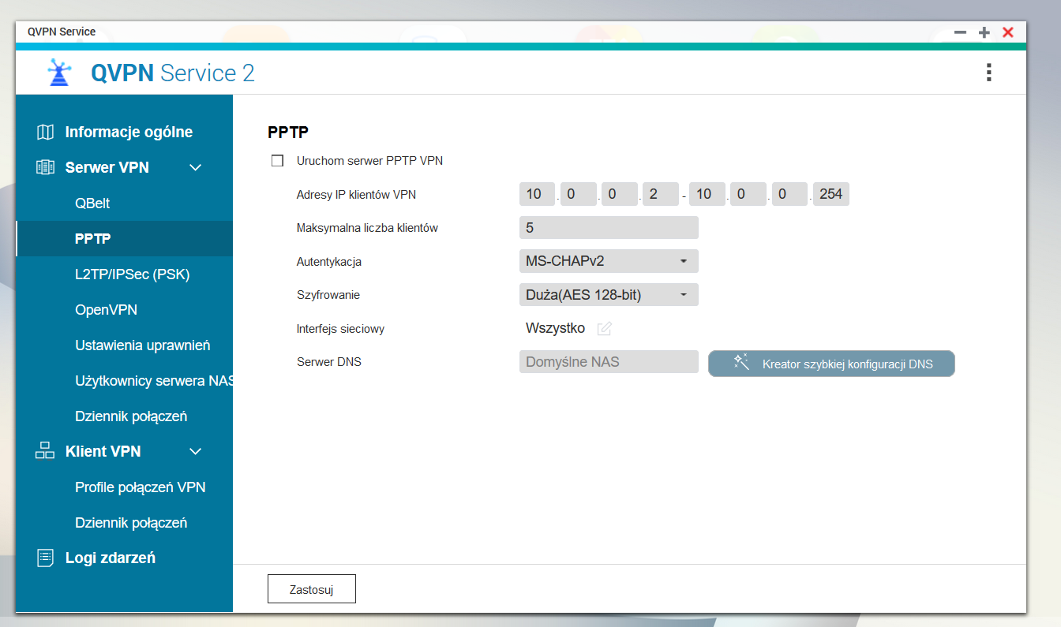Select QBelt in the sidebar
Viewport: 1061px width, 627px height.
tap(124, 203)
